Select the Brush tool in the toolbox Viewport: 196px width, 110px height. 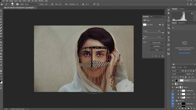coord(1,39)
